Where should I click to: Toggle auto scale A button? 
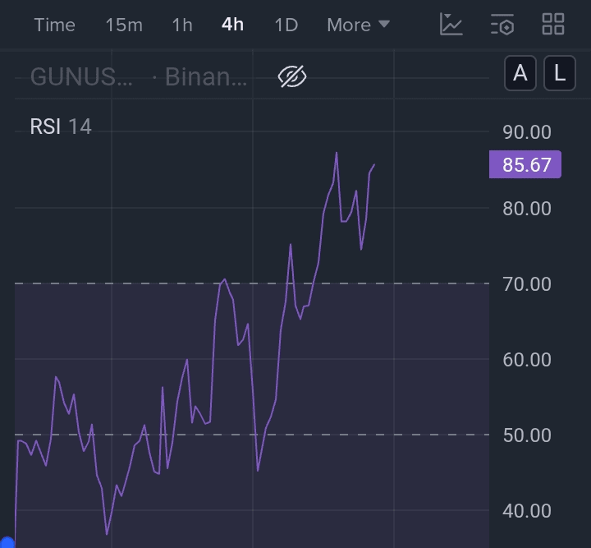[x=520, y=74]
